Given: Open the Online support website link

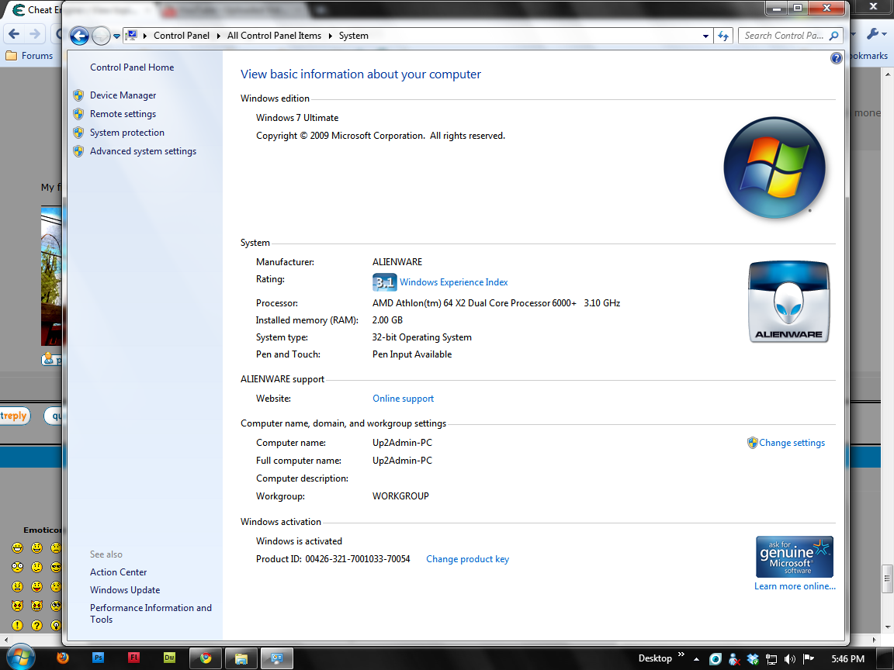Looking at the screenshot, I should click(x=403, y=399).
